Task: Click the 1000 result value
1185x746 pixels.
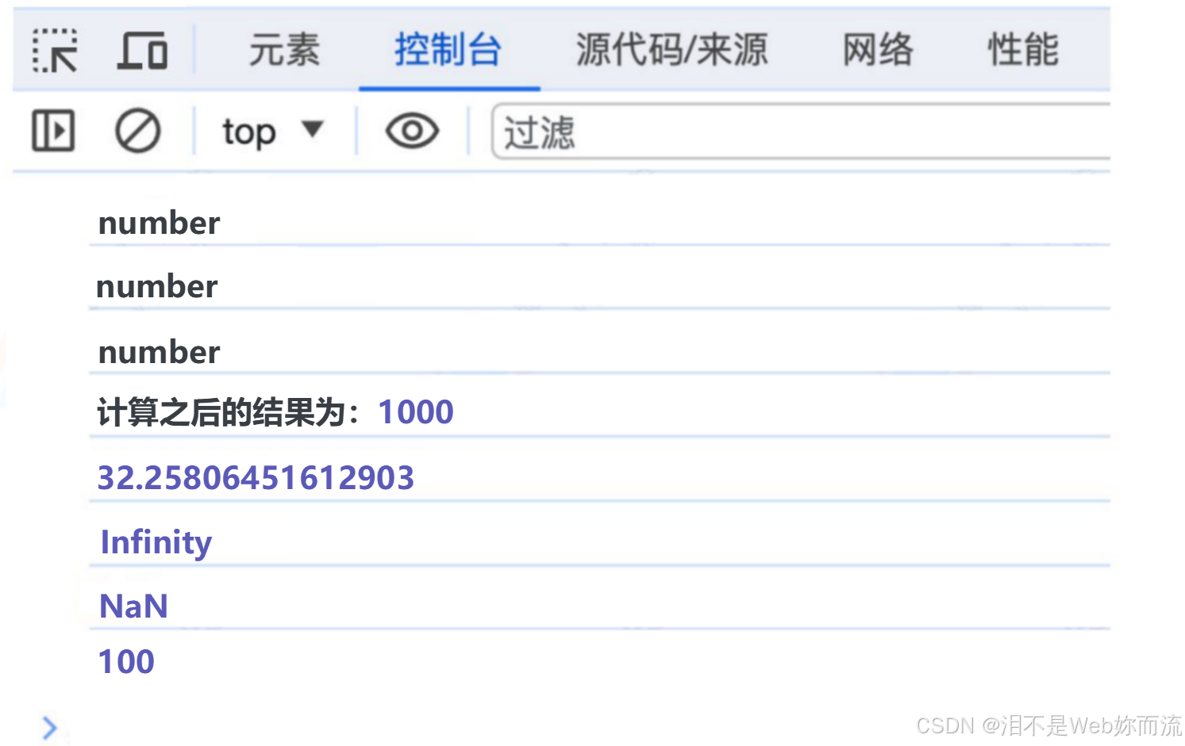Action: 416,412
